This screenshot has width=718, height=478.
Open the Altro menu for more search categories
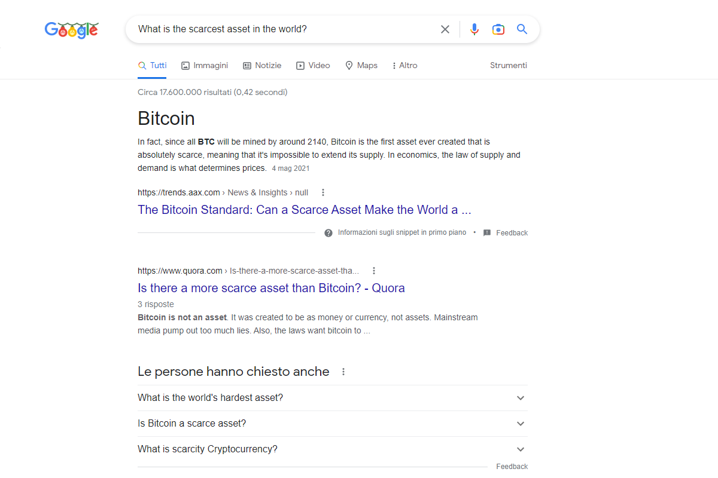[404, 65]
